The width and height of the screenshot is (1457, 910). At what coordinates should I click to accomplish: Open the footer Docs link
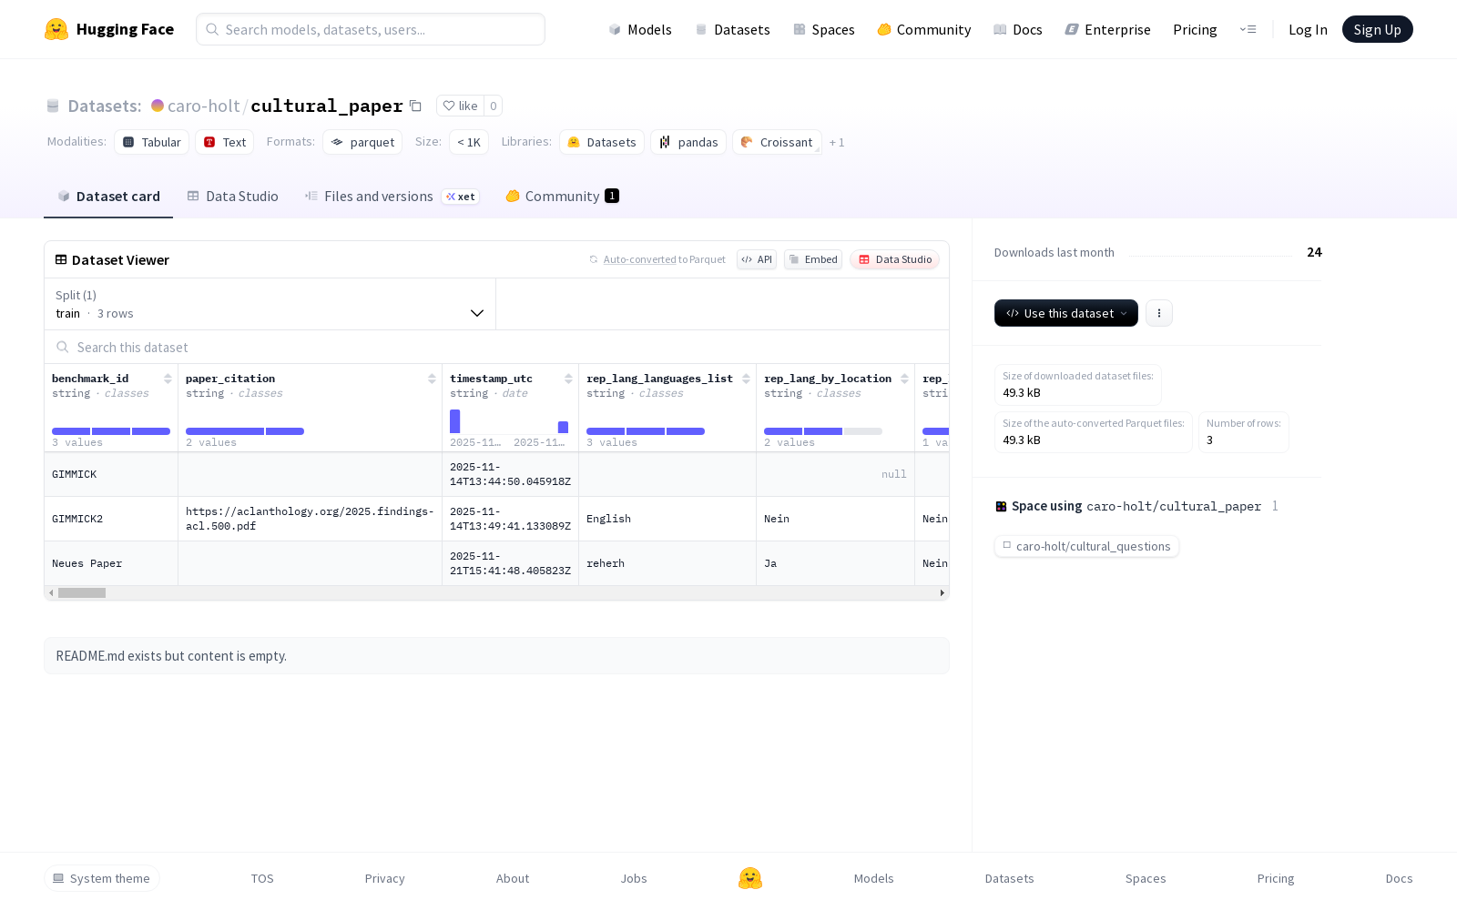(x=1400, y=878)
